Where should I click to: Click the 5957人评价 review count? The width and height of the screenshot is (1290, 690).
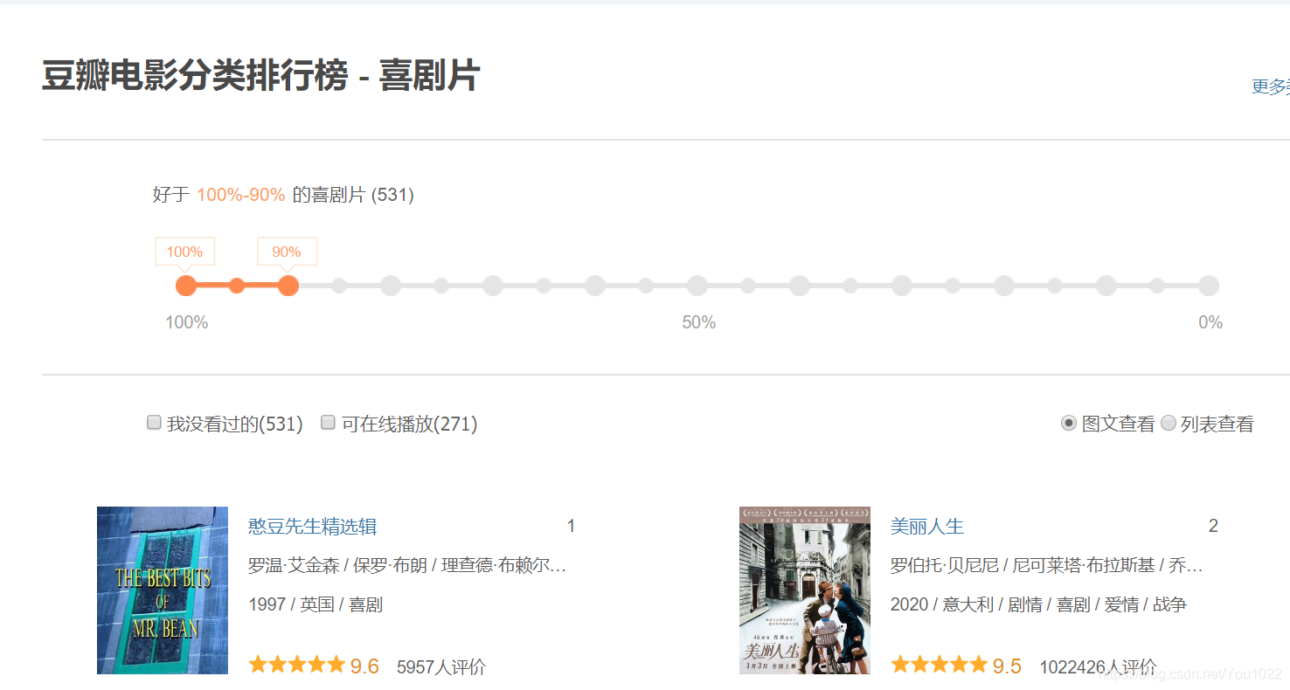(441, 667)
